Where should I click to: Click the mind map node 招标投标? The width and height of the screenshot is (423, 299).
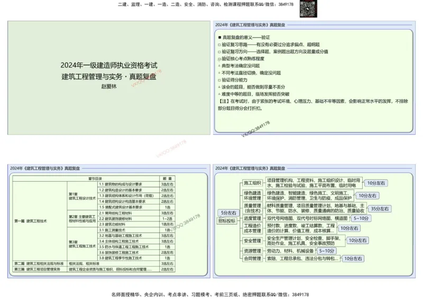coord(227,221)
